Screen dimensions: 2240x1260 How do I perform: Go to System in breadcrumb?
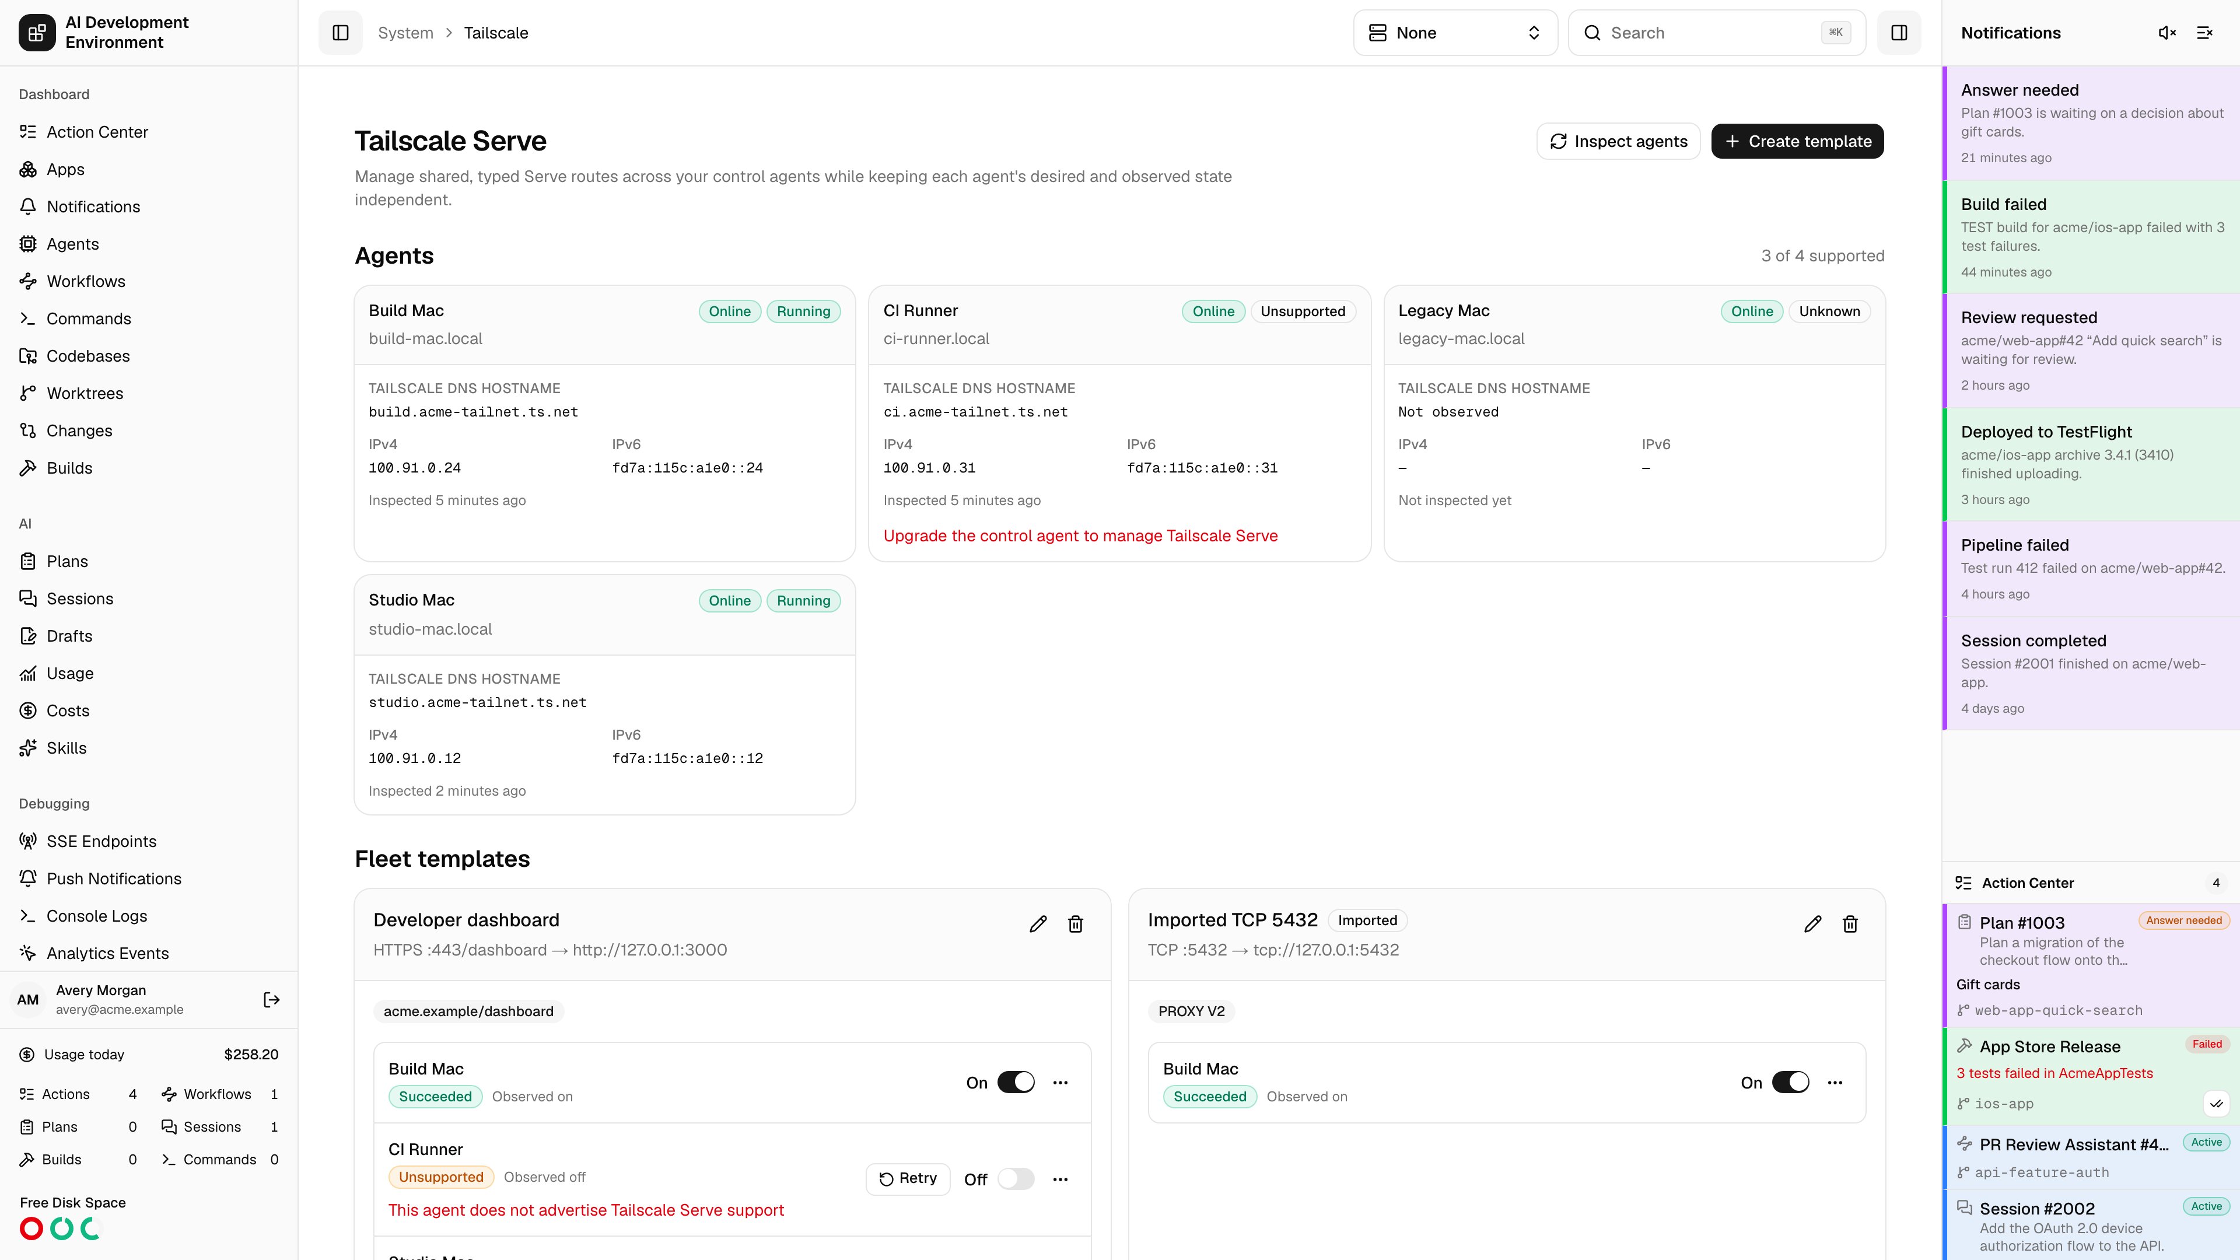[x=405, y=33]
